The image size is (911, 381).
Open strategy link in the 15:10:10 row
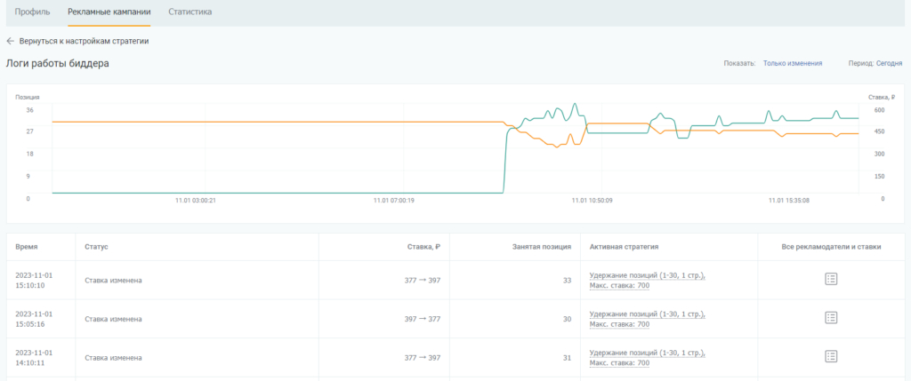(647, 280)
